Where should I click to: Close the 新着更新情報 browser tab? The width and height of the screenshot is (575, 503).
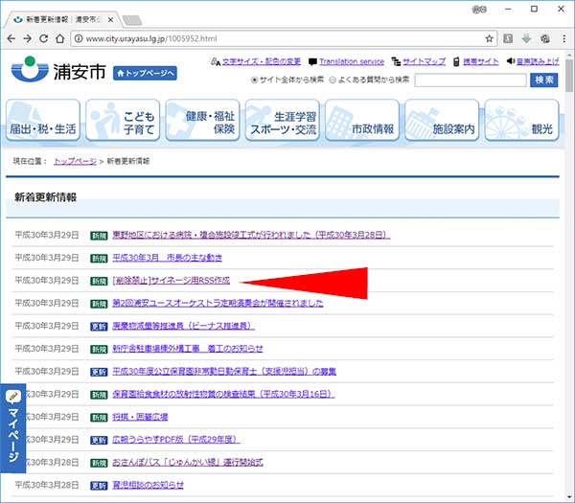pyautogui.click(x=110, y=17)
